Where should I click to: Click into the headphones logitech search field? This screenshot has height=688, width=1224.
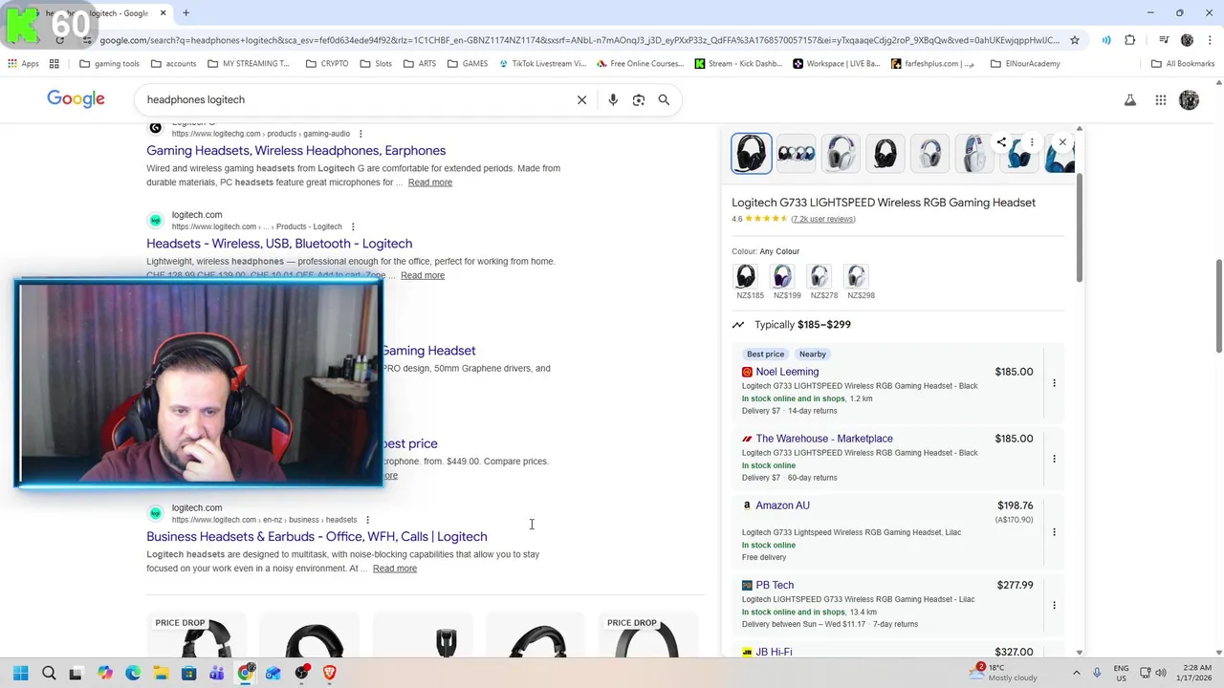(x=354, y=99)
